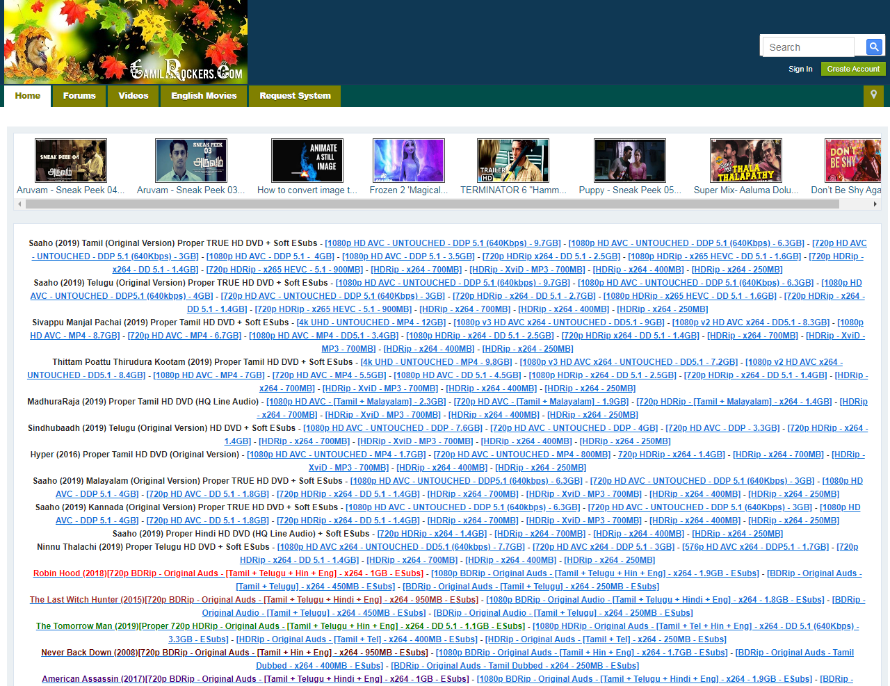The image size is (890, 686).
Task: Click the video carousel horizontal scrollbar thumb
Action: [432, 204]
